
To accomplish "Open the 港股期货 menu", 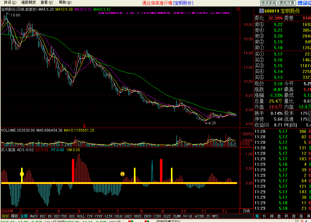I will (x=28, y=2).
